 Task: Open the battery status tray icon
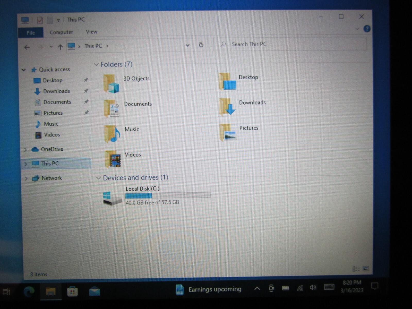pyautogui.click(x=286, y=288)
